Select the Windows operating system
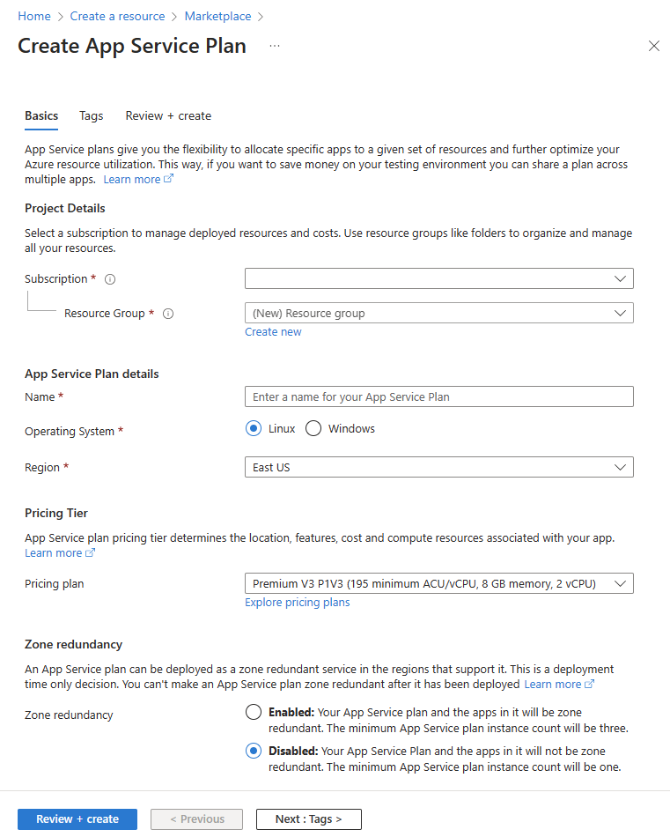The height and width of the screenshot is (837, 670). point(313,428)
